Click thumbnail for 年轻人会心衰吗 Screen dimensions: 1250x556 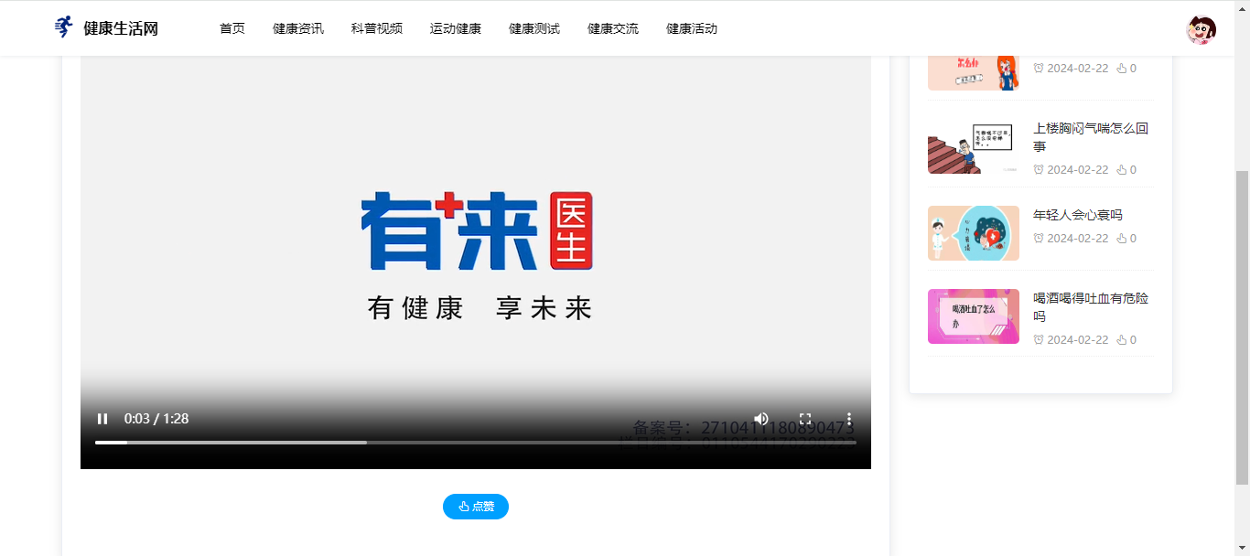(974, 233)
